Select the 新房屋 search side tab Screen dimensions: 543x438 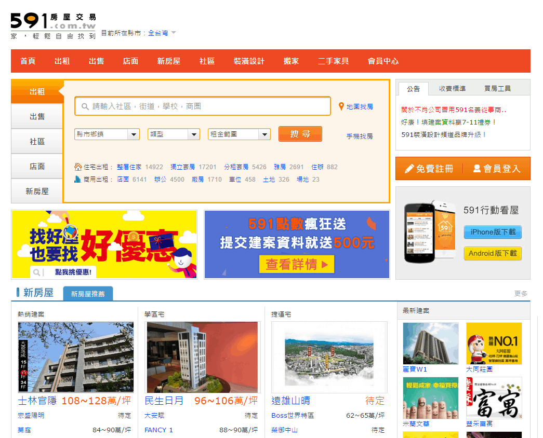37,191
